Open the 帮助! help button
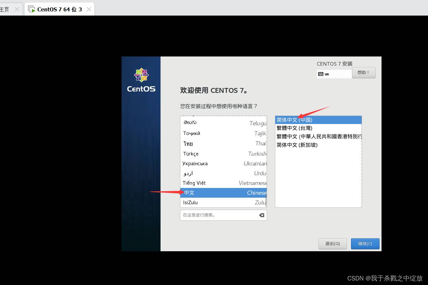The height and width of the screenshot is (285, 428). [364, 73]
